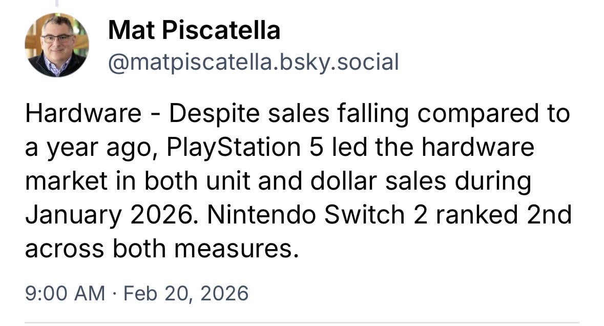Open the Mat Piscatella display name

[194, 31]
